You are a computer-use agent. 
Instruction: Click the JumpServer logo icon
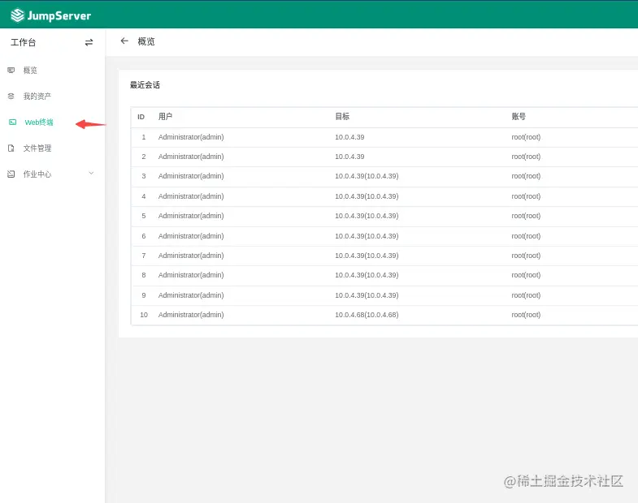coord(18,15)
